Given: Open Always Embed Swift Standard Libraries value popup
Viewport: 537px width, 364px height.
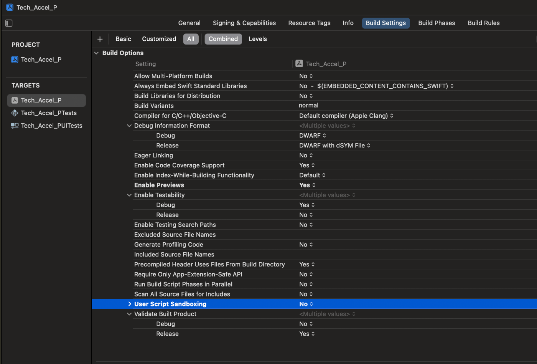Looking at the screenshot, I should tap(376, 86).
